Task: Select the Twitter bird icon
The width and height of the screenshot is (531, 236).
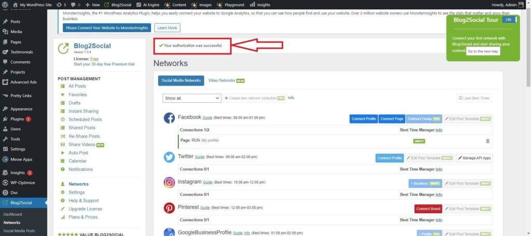Action: 170,157
